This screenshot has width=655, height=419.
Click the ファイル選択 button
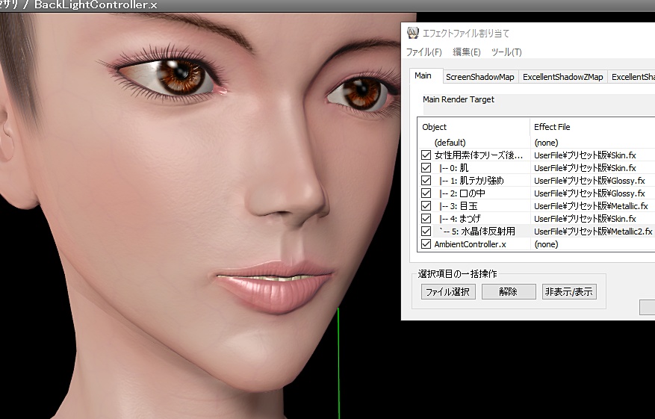448,291
